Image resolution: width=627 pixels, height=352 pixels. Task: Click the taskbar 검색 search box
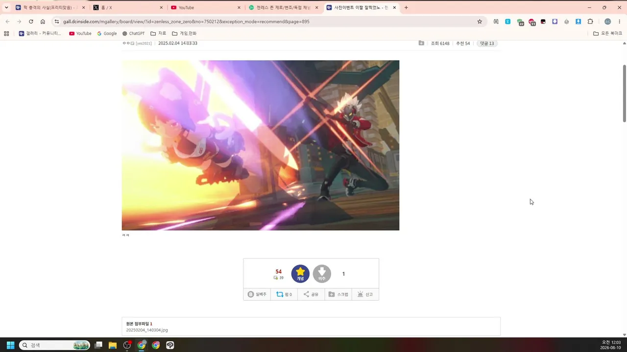(54, 345)
